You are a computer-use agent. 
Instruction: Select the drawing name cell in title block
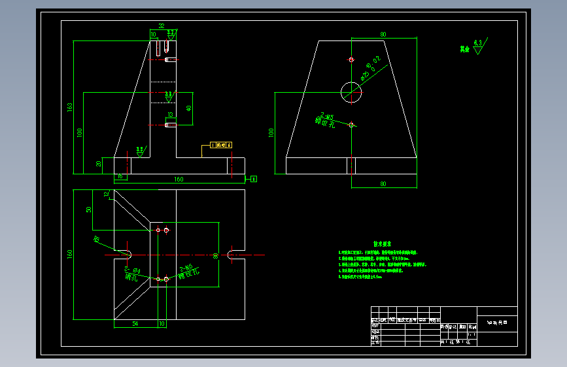[x=497, y=323]
